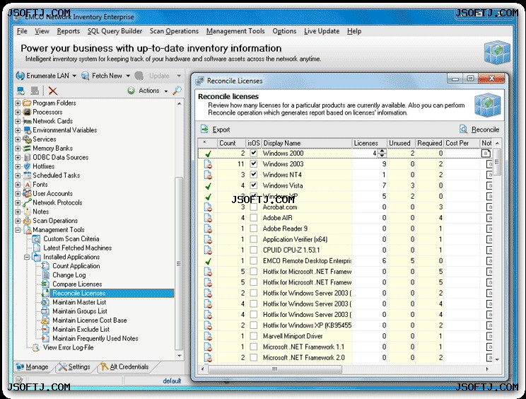526x399 pixels.
Task: Click the Export button label
Action: click(221, 129)
